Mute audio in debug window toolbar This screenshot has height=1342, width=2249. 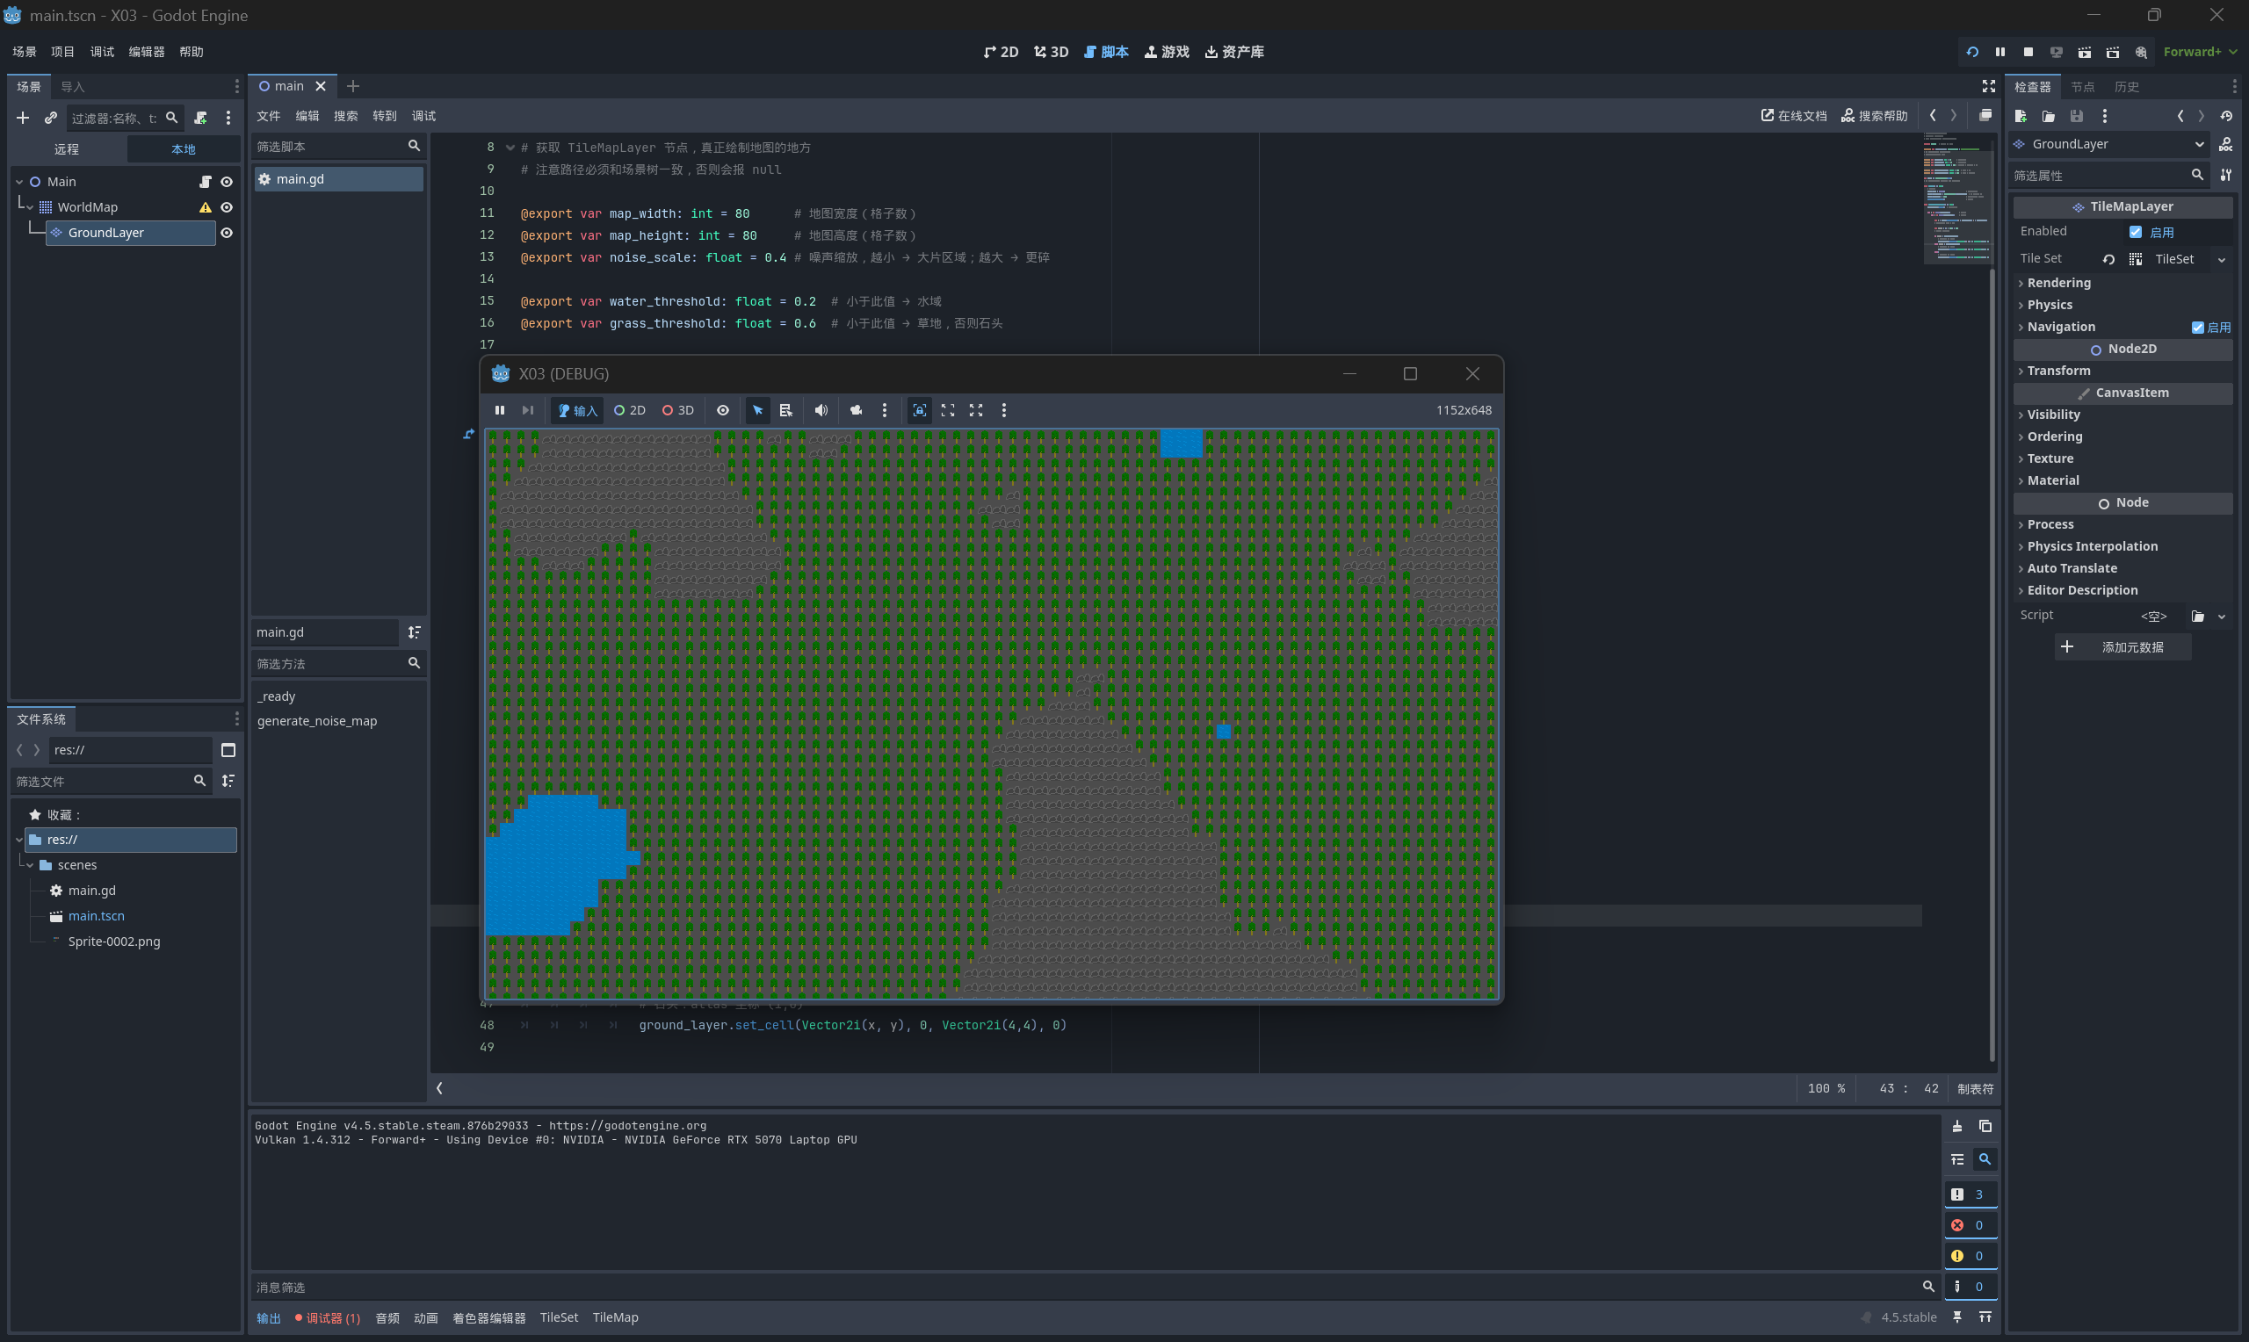pos(821,410)
